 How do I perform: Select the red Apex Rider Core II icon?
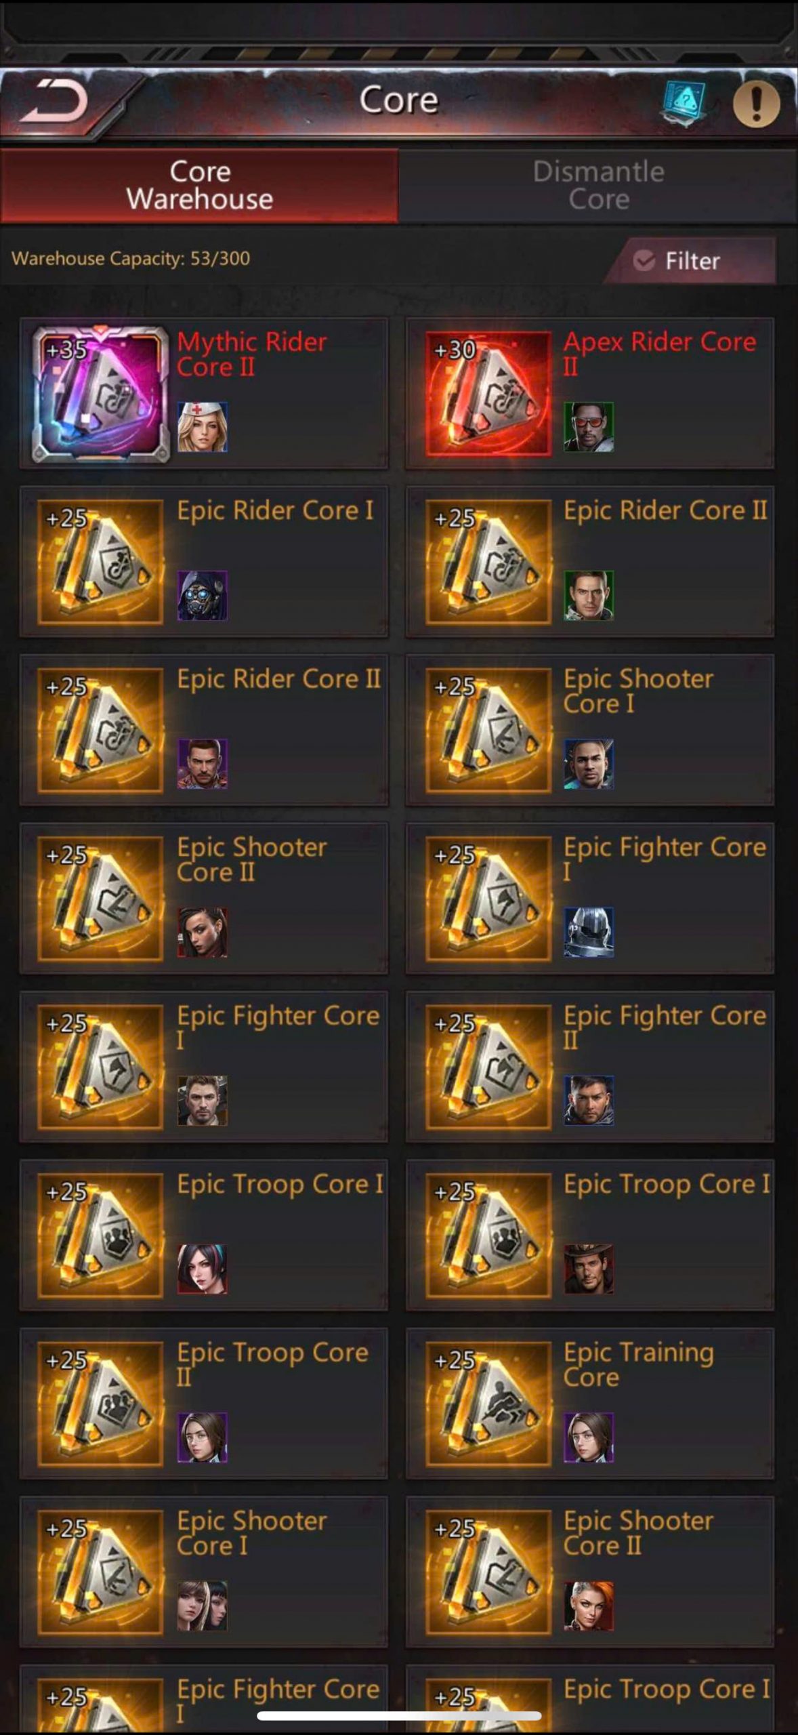click(488, 394)
